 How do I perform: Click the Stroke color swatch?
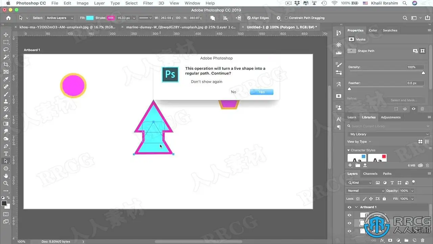tap(111, 18)
